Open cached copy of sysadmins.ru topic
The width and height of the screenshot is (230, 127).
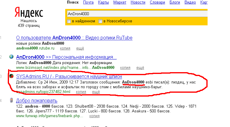coord(81,92)
